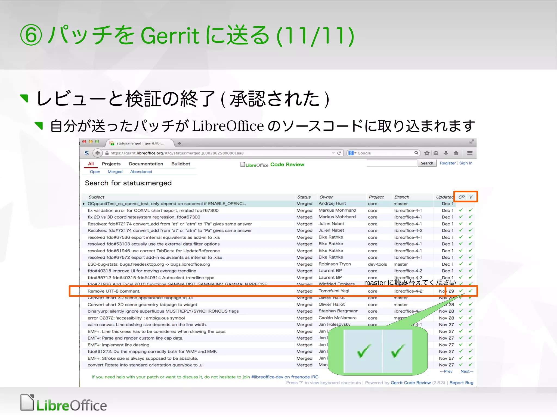Click the Gerrit search input field
Screen dimensions: 557x417
(392, 163)
